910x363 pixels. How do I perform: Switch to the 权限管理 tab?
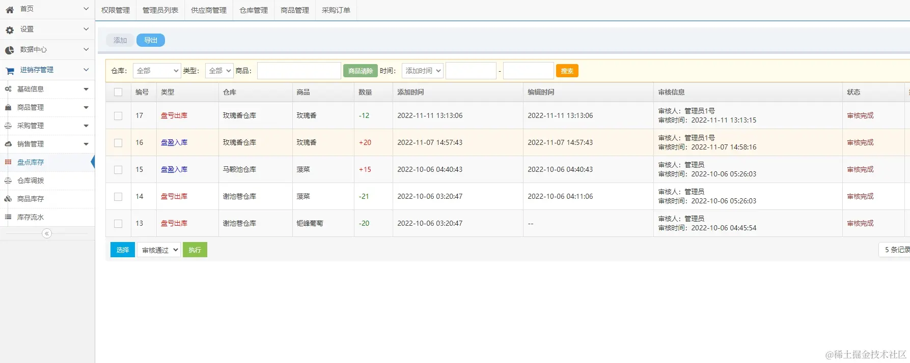click(116, 10)
